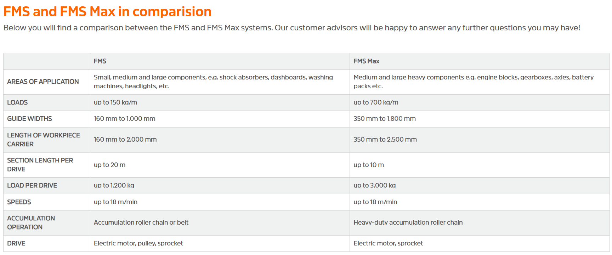Select the SECTION LENGTH PER DRIVE label
Screen dimensions: 612x255
[40, 165]
